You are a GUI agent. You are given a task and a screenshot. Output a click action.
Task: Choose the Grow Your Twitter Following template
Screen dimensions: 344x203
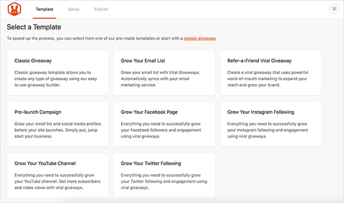coord(164,176)
